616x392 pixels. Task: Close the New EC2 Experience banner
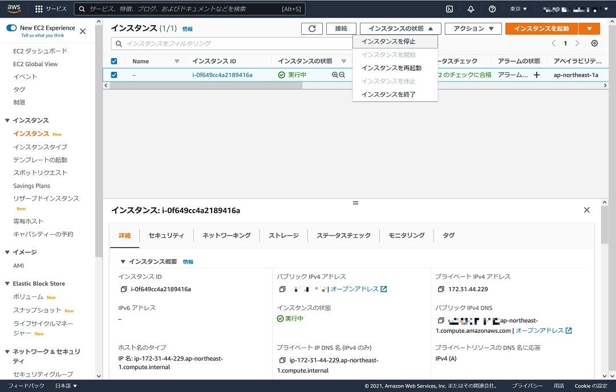pos(83,31)
